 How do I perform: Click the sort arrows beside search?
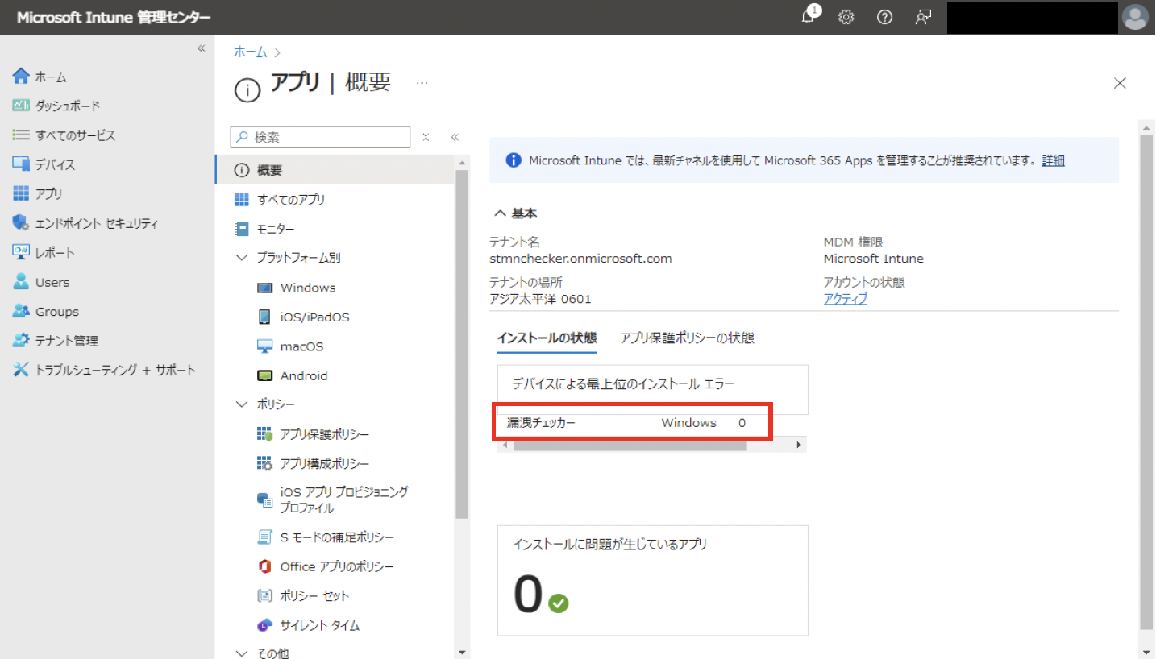[x=426, y=138]
